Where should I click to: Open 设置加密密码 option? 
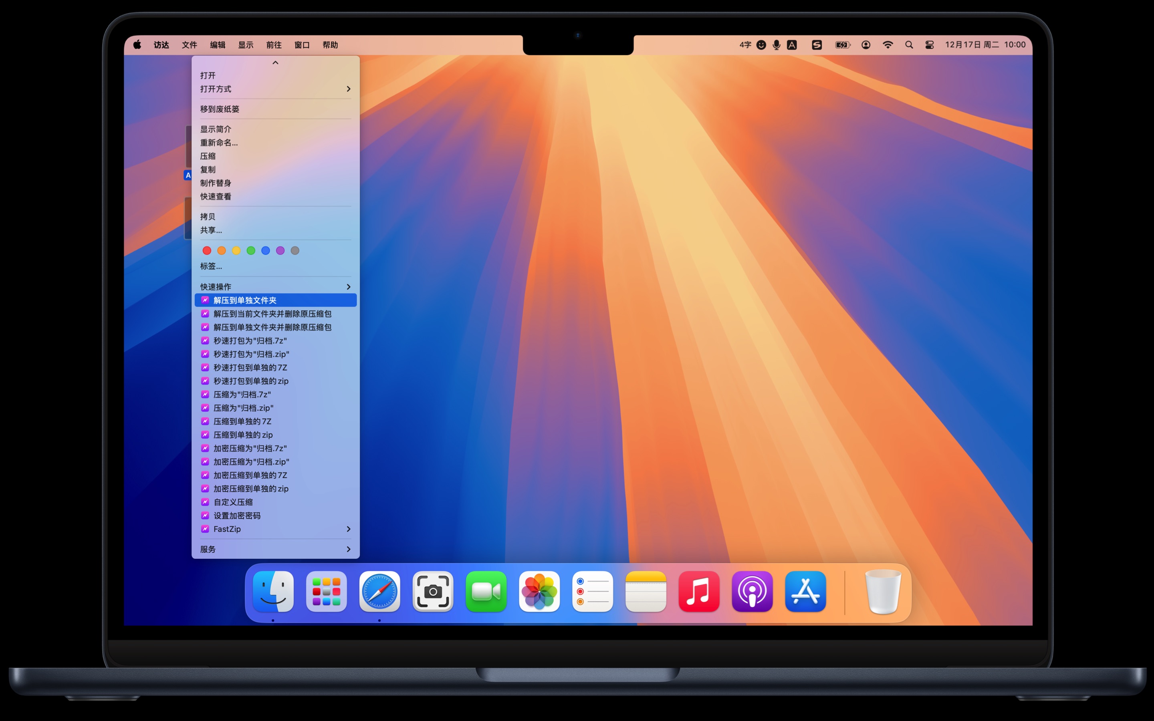pos(276,516)
